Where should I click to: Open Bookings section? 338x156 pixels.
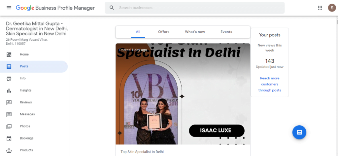click(26, 138)
